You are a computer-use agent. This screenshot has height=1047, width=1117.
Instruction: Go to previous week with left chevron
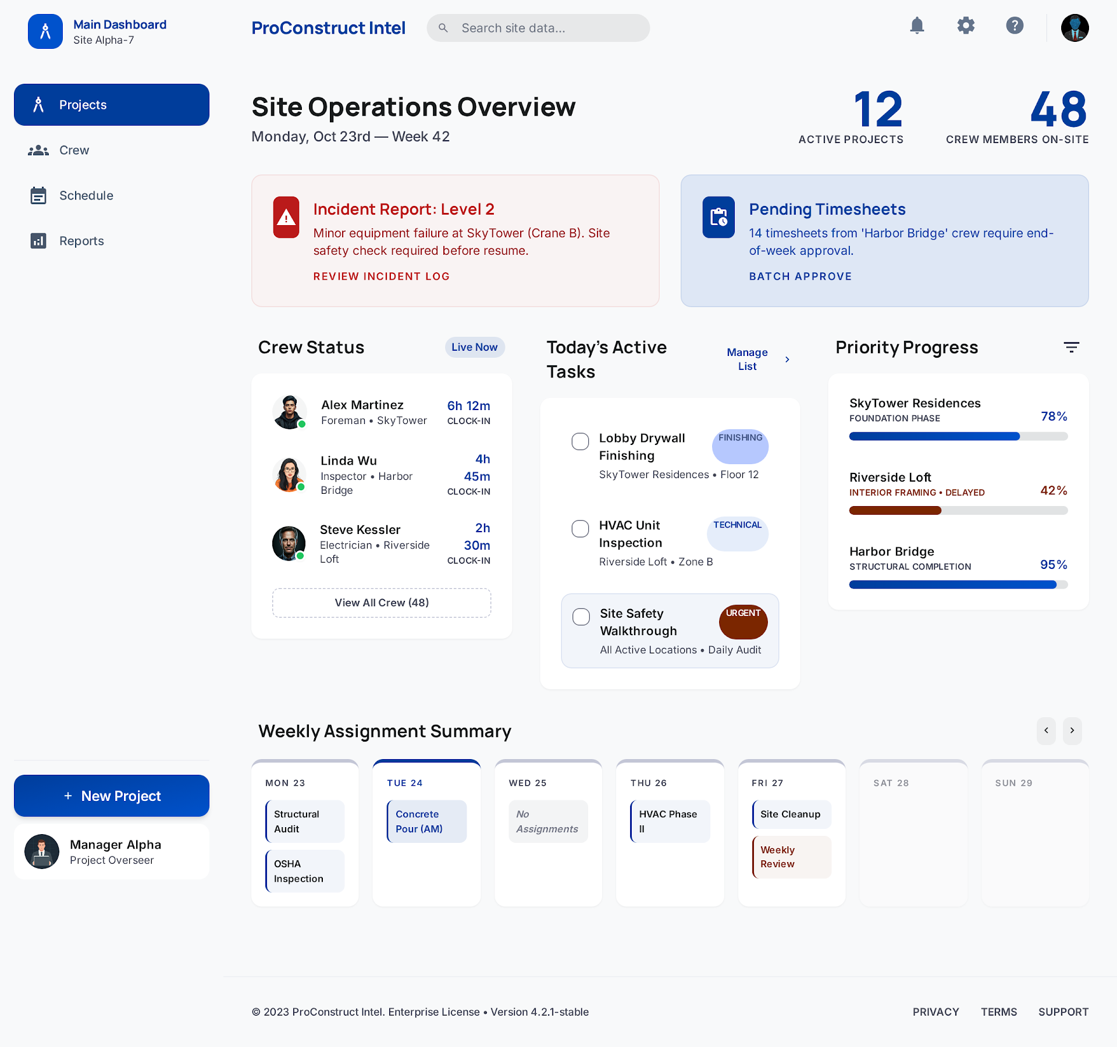click(1046, 731)
